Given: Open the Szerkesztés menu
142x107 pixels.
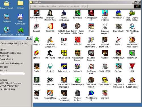Looking at the screenshot, I should point(44,6).
